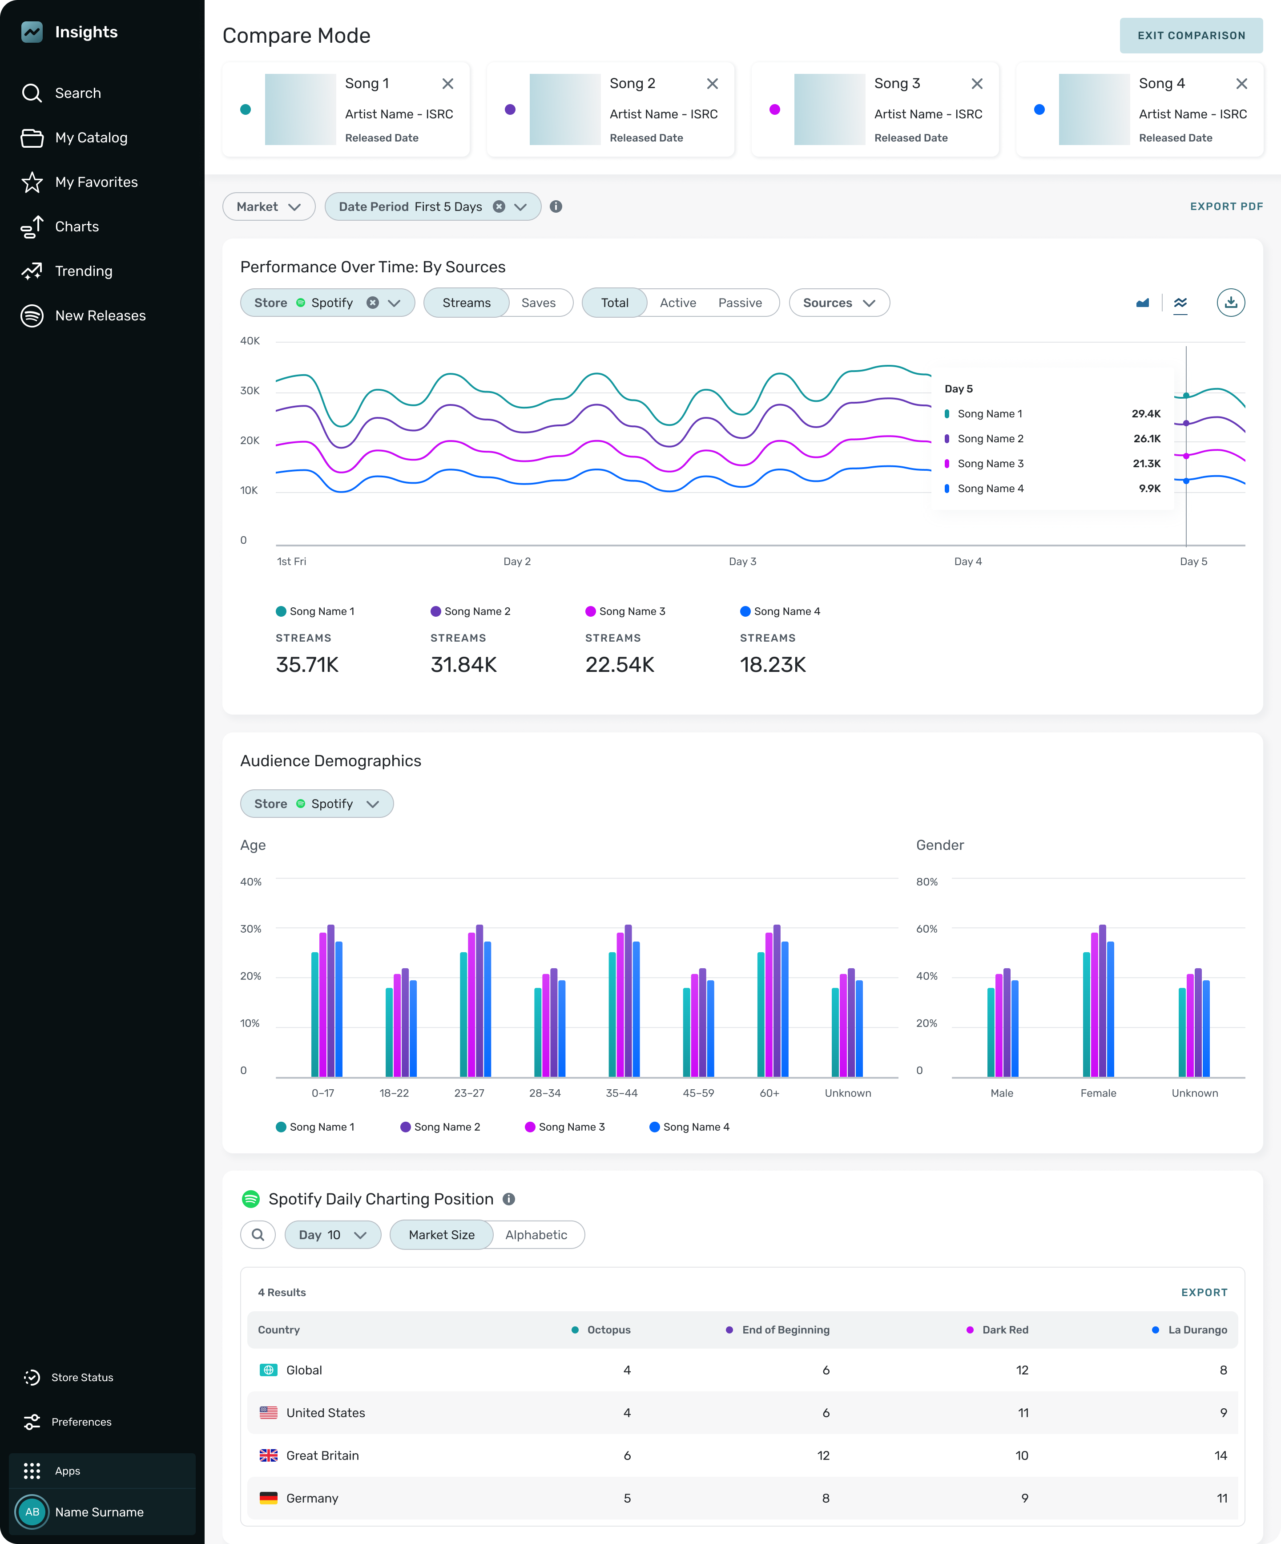Go to New Releases menu item
Viewport: 1281px width, 1544px height.
(100, 315)
